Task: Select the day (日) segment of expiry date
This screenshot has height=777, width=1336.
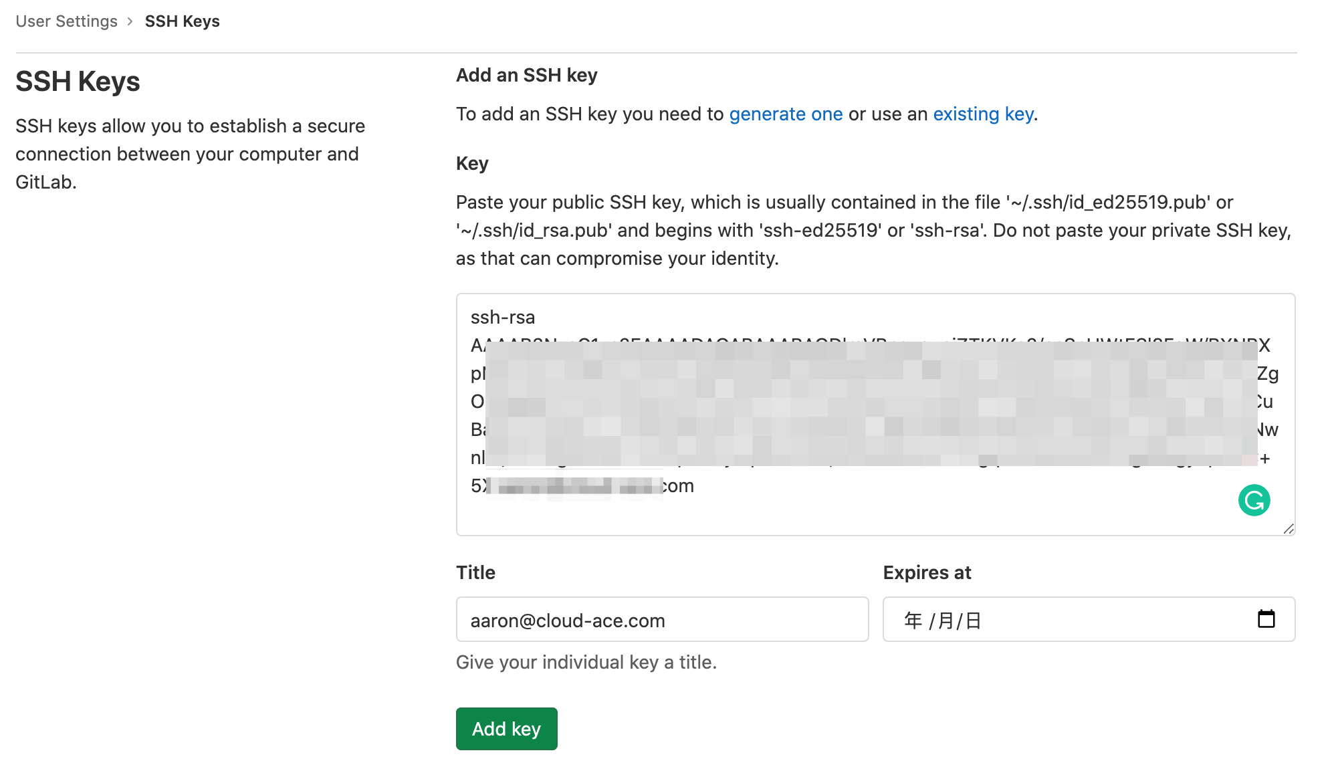Action: click(x=973, y=621)
